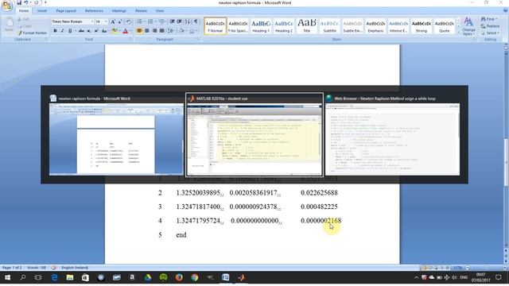Open the View ribbon tab
The height and width of the screenshot is (286, 509).
coord(160,10)
